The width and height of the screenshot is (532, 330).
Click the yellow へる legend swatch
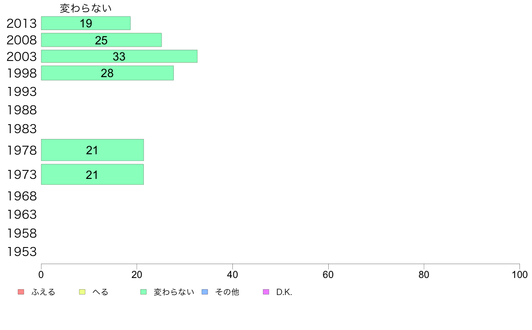[x=82, y=292]
